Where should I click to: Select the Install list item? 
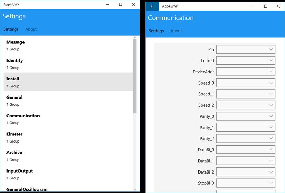[68, 82]
